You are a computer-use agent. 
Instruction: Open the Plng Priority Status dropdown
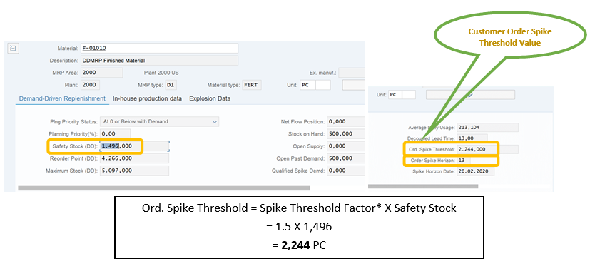[160, 121]
